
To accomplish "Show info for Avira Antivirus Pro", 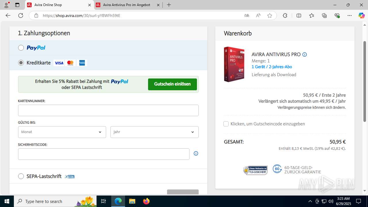I will coord(305,54).
